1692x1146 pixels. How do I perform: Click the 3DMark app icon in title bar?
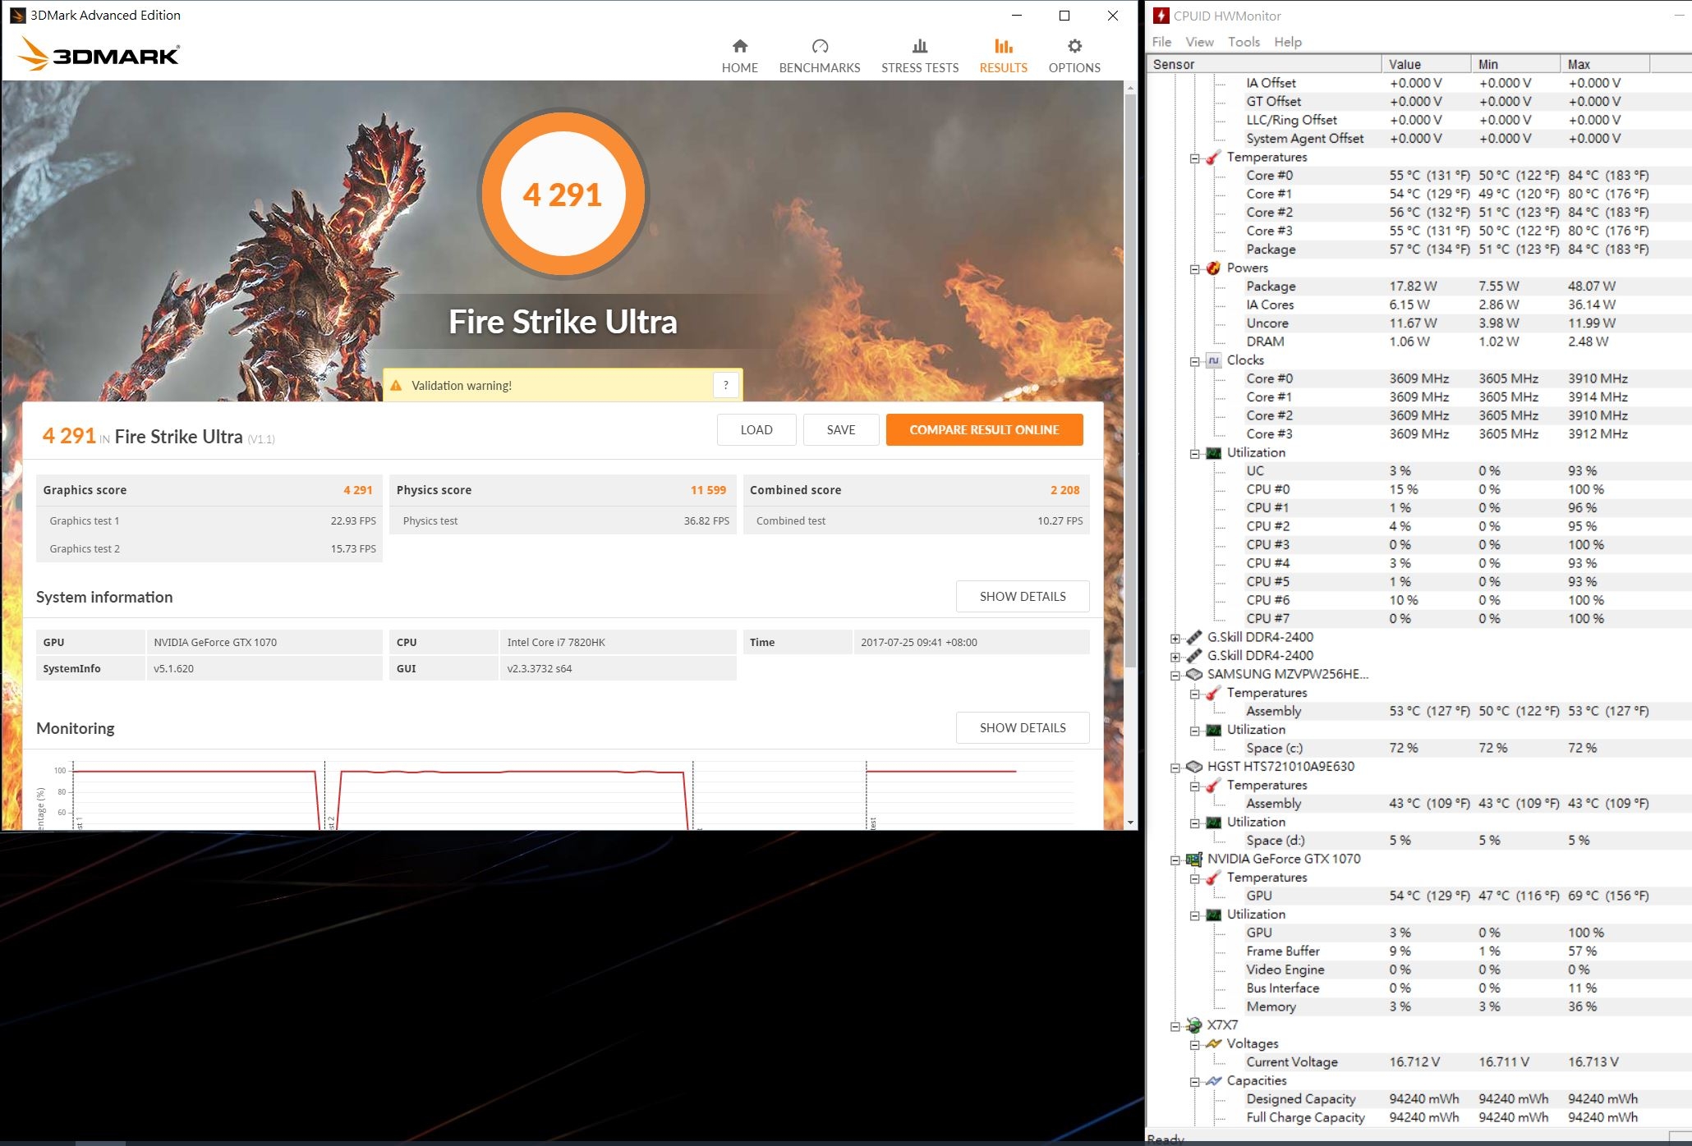[x=17, y=15]
